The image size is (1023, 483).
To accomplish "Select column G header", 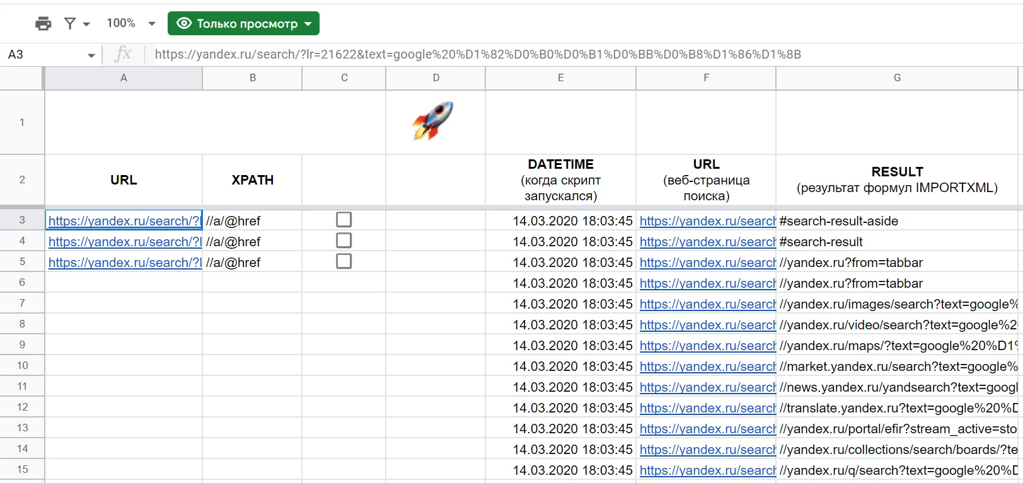I will [x=896, y=78].
